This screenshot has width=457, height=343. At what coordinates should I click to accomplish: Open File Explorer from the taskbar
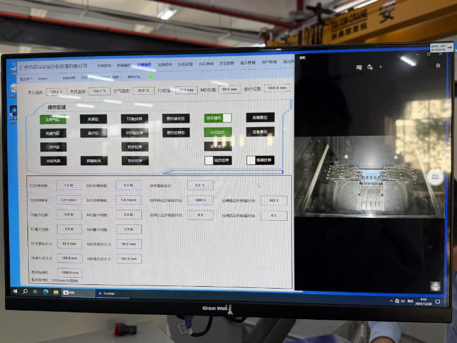[55, 292]
